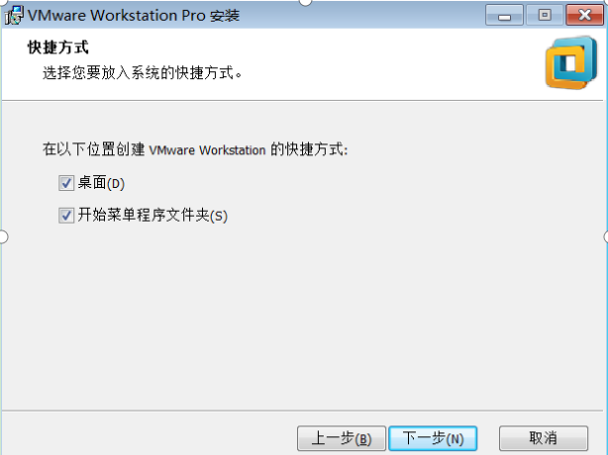Click the 桌面(D) label text
Screen dimensions: 608x455
pyautogui.click(x=101, y=183)
